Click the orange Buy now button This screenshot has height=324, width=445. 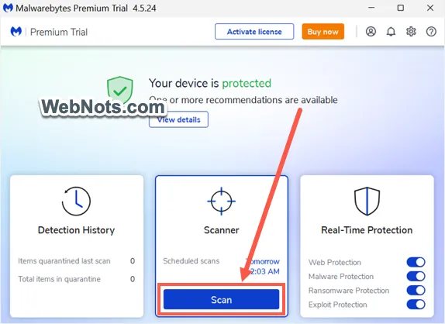(323, 32)
